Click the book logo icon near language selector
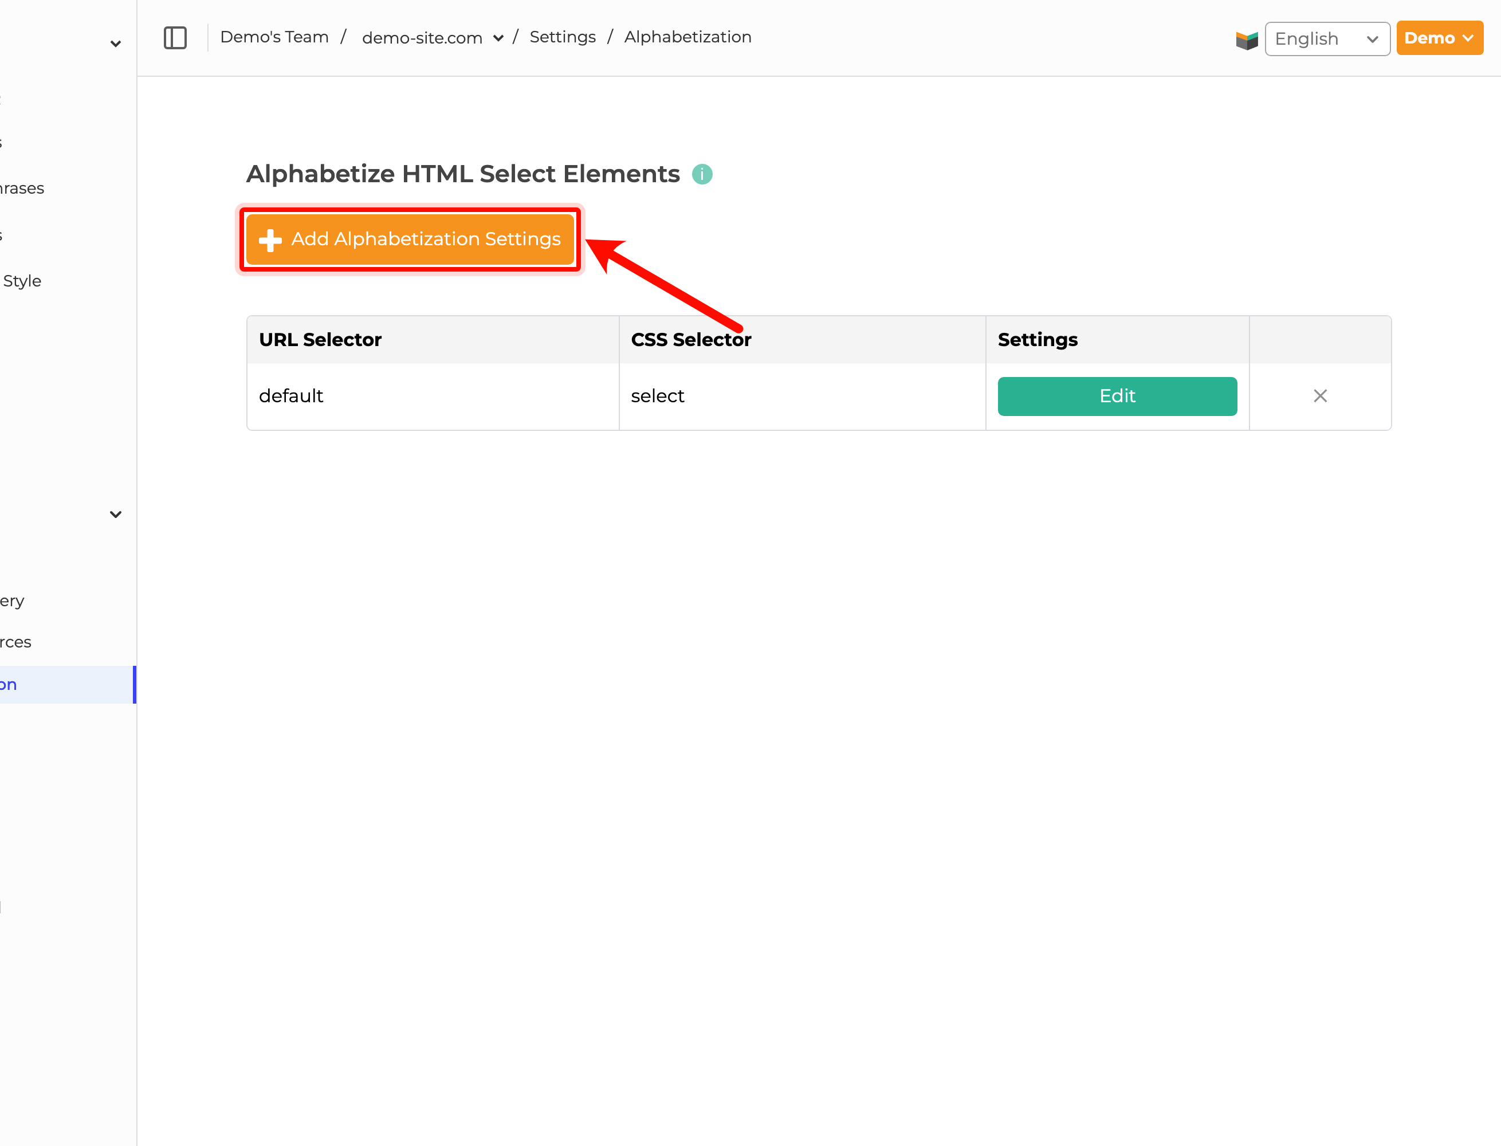Viewport: 1501px width, 1146px height. pyautogui.click(x=1247, y=40)
